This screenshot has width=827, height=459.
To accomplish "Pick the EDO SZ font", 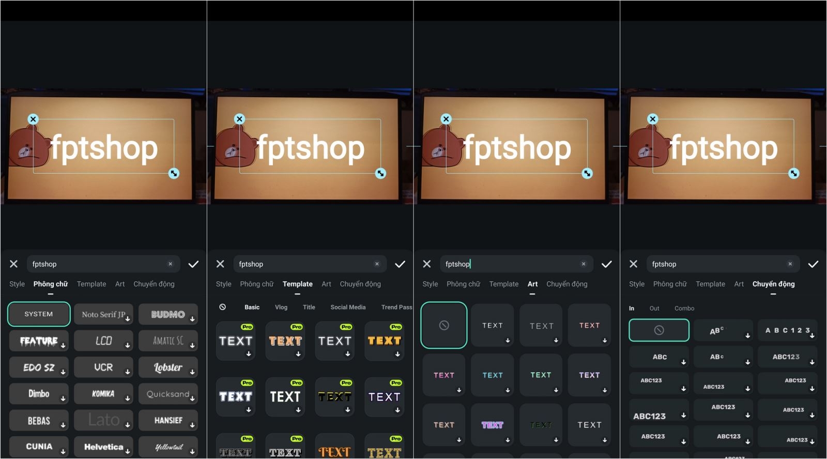I will coord(39,368).
